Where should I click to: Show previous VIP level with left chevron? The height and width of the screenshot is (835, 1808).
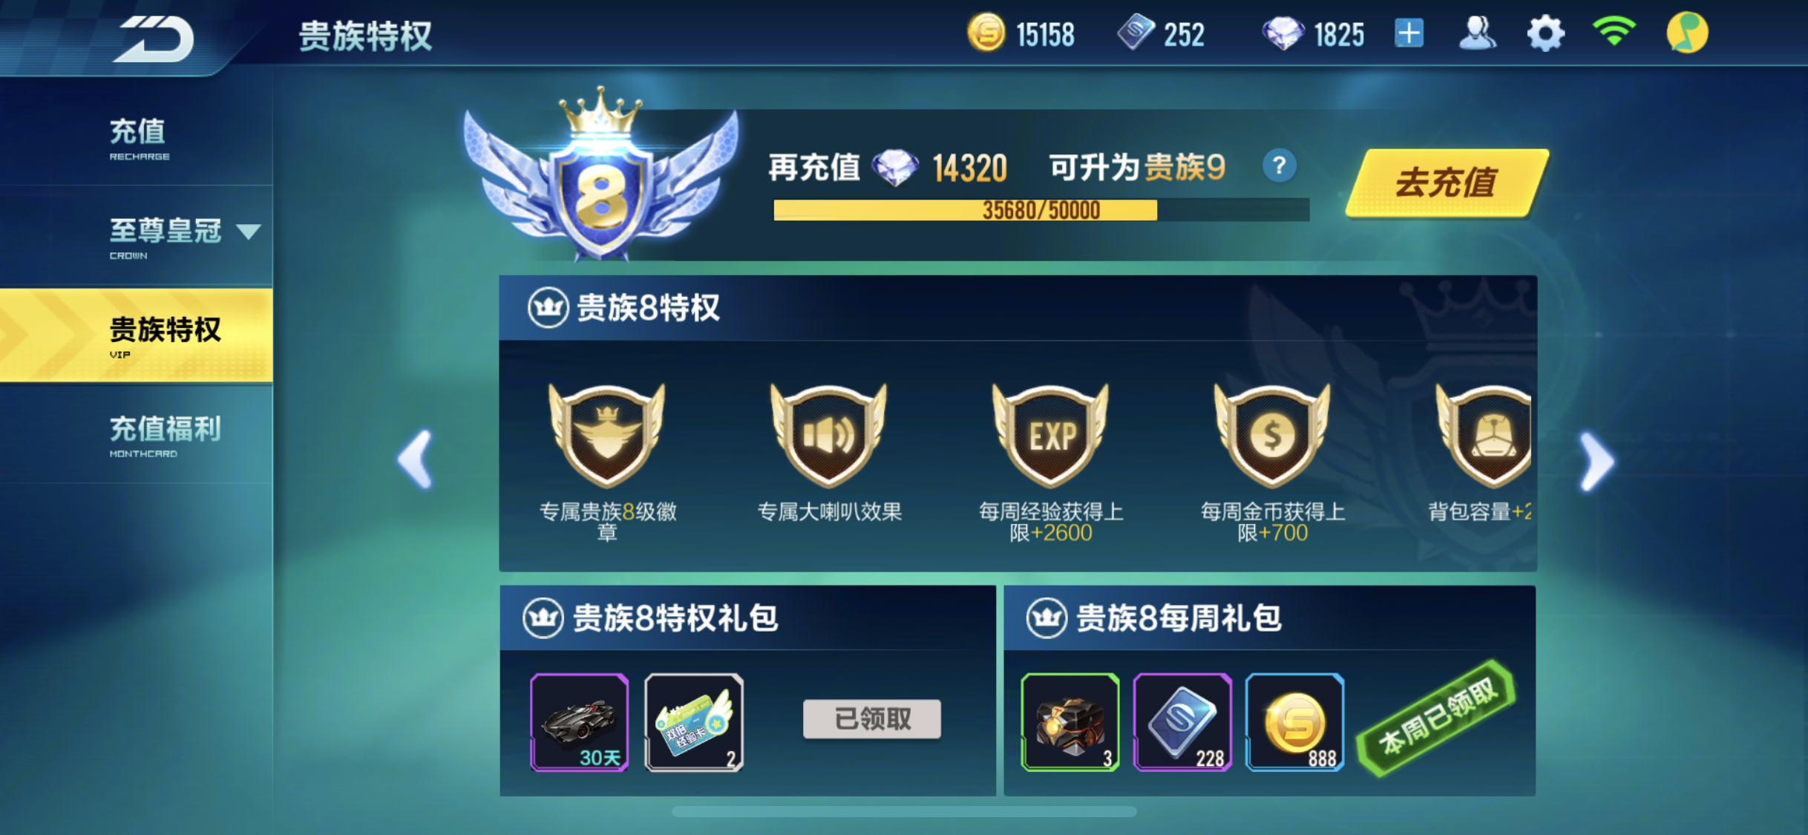(x=415, y=459)
